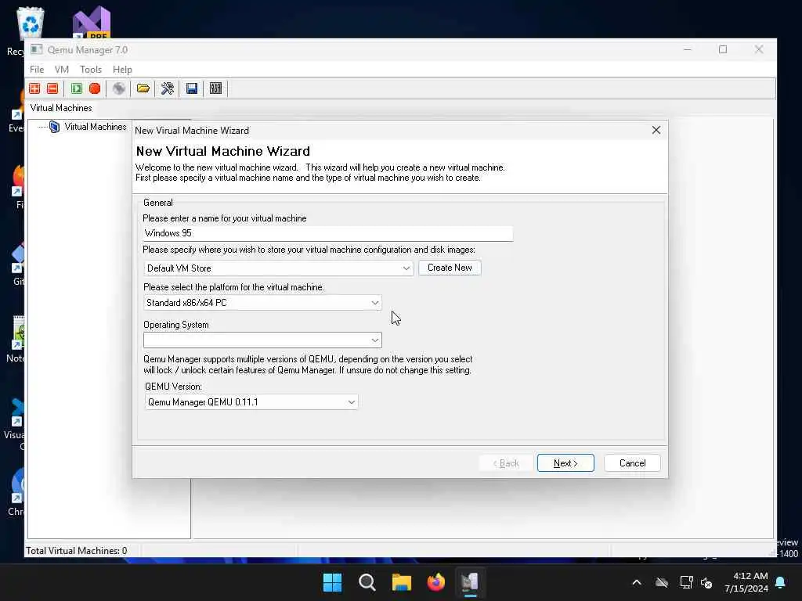Open the Help menu
802x601 pixels.
[x=122, y=70]
